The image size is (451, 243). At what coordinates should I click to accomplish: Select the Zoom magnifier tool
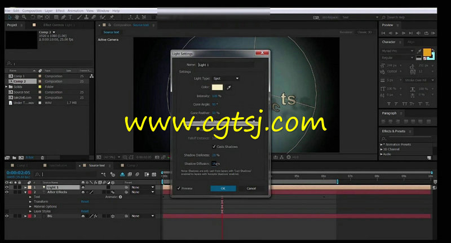click(x=24, y=17)
